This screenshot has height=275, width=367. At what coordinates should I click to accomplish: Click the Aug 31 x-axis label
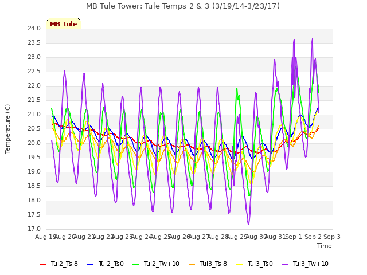pyautogui.click(x=275, y=237)
